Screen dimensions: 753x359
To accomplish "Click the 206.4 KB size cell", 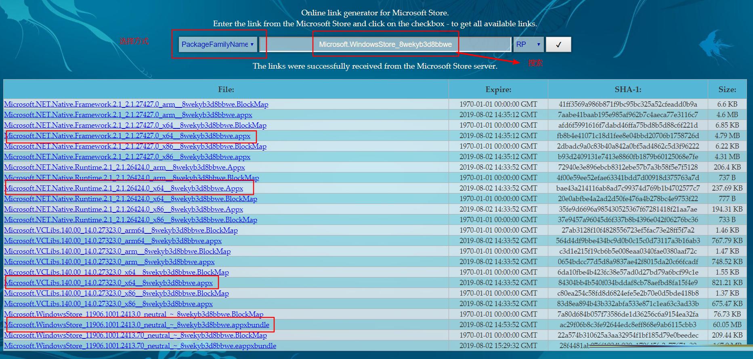I will (727, 167).
